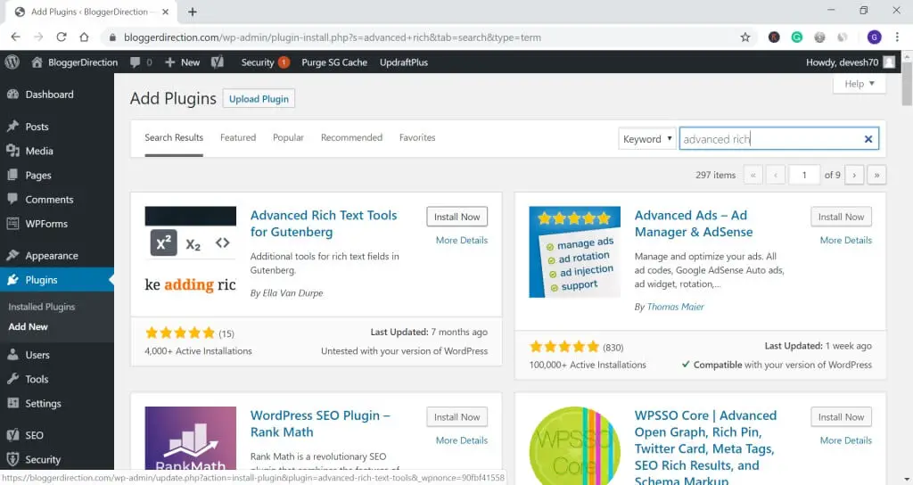Jump to last results page arrow
913x485 pixels.
876,175
